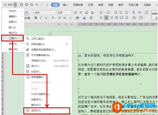Click the AaBb style preview box

click(154, 15)
